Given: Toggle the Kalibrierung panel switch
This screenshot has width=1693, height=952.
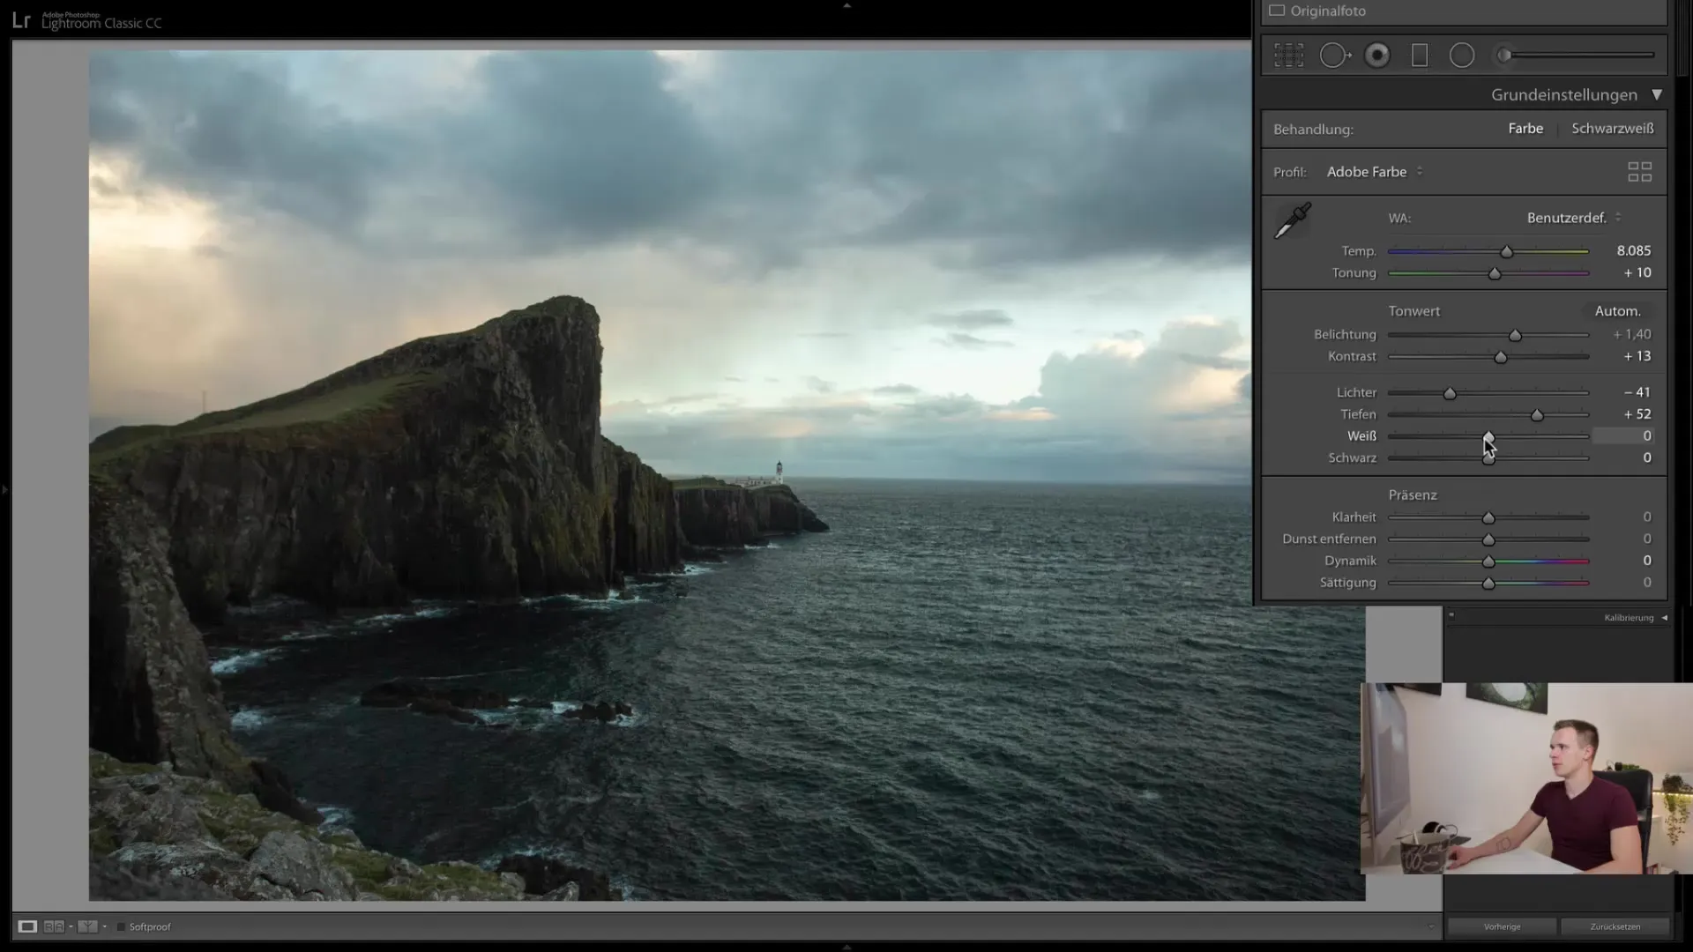Looking at the screenshot, I should (x=1451, y=615).
